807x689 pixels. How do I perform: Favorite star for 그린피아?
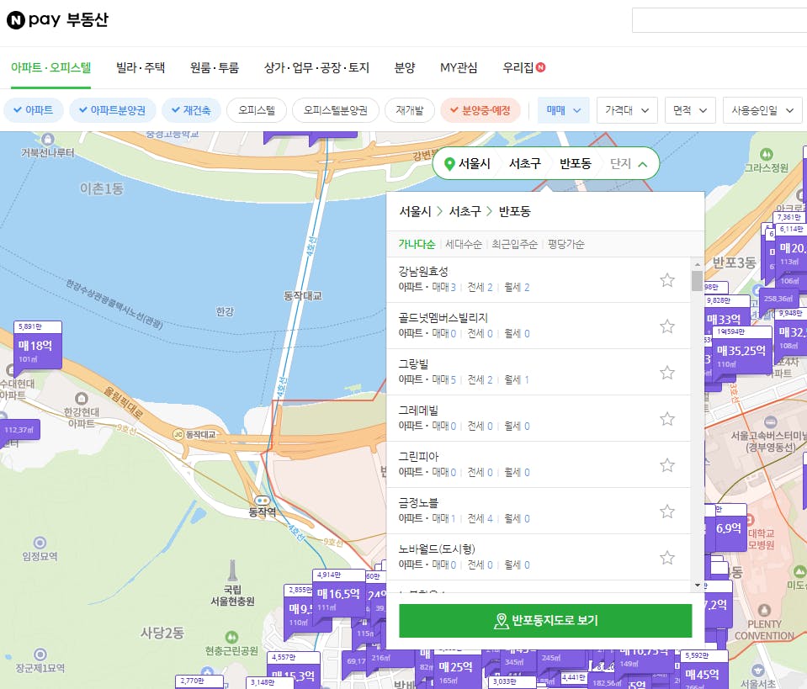(x=667, y=465)
